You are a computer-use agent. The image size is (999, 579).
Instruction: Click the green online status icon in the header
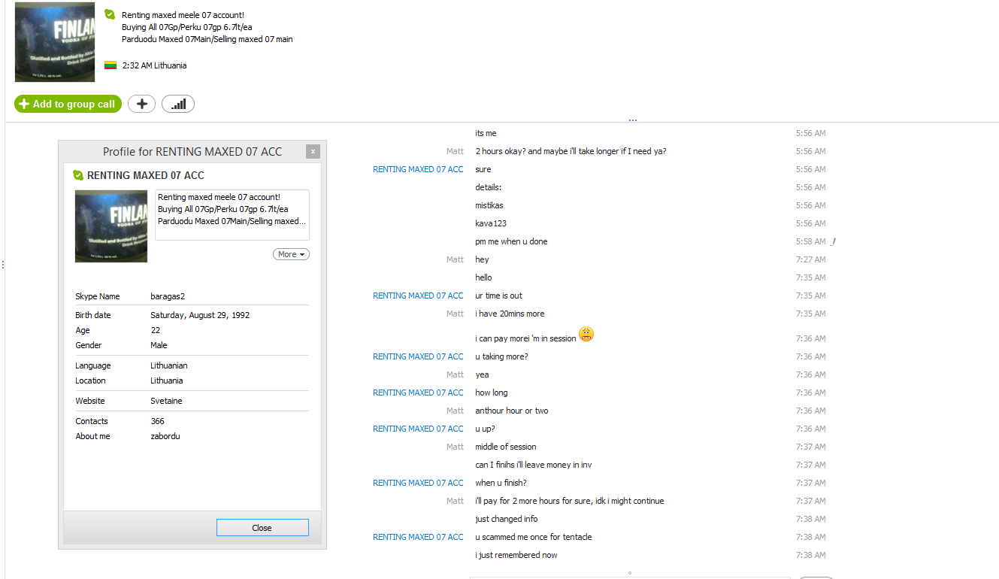(110, 14)
